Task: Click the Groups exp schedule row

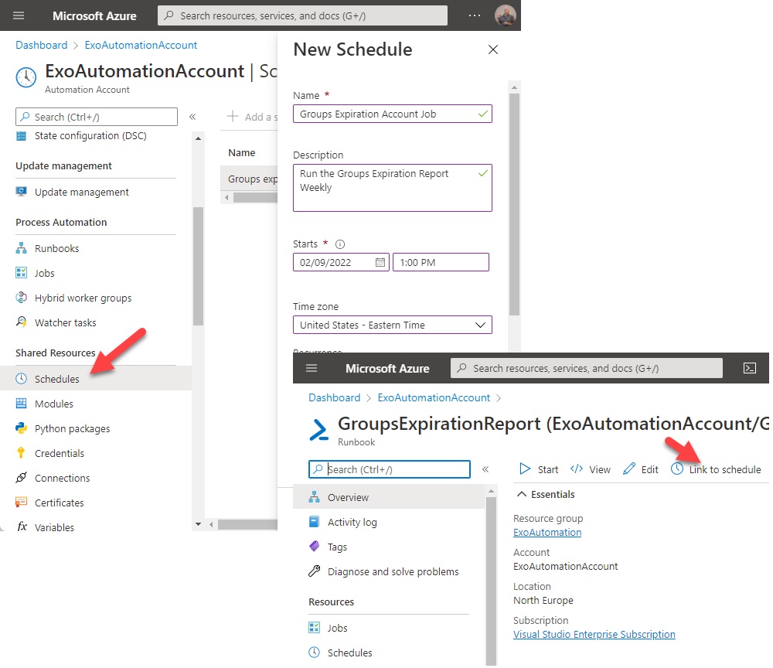Action: pos(249,179)
